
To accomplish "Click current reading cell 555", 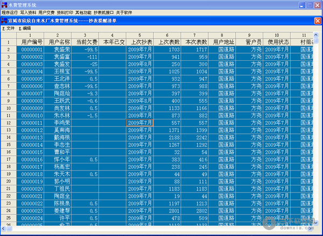I will tap(195, 101).
